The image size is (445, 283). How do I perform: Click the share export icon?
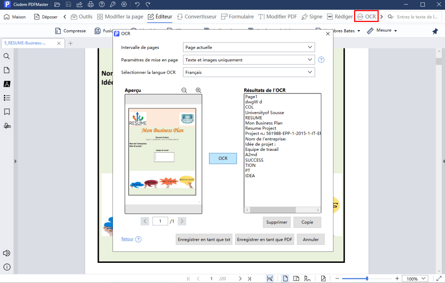pos(79,5)
